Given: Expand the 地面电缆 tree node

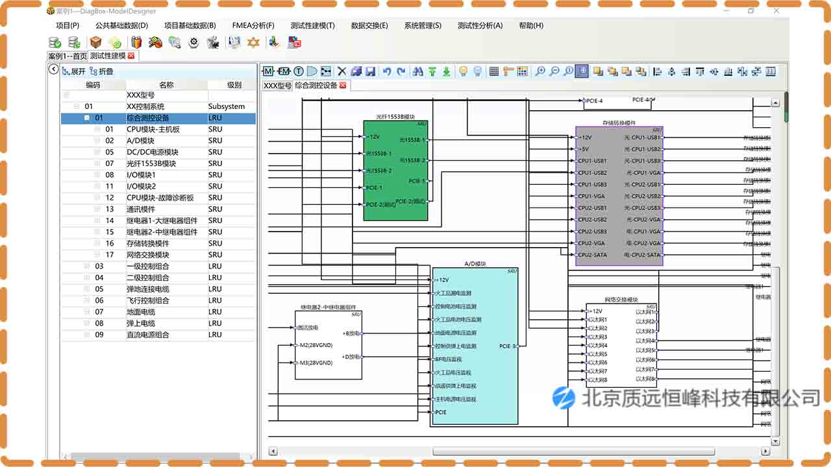Looking at the screenshot, I should coord(88,312).
